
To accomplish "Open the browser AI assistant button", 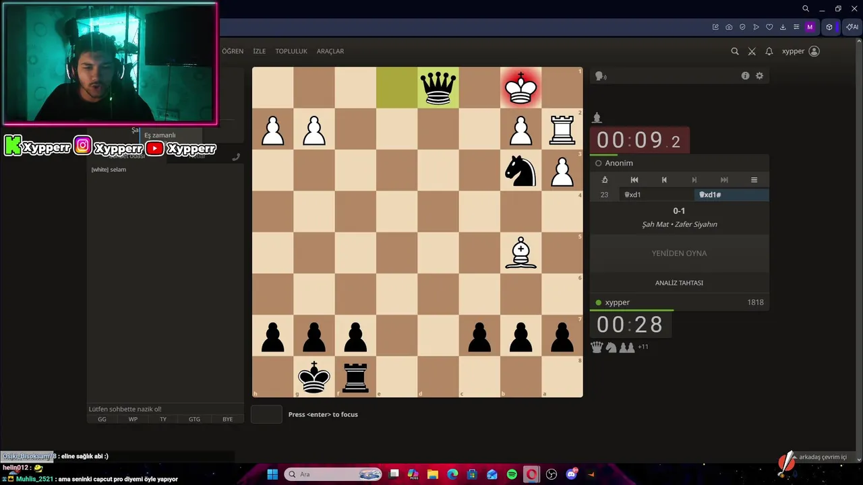I will [x=852, y=27].
